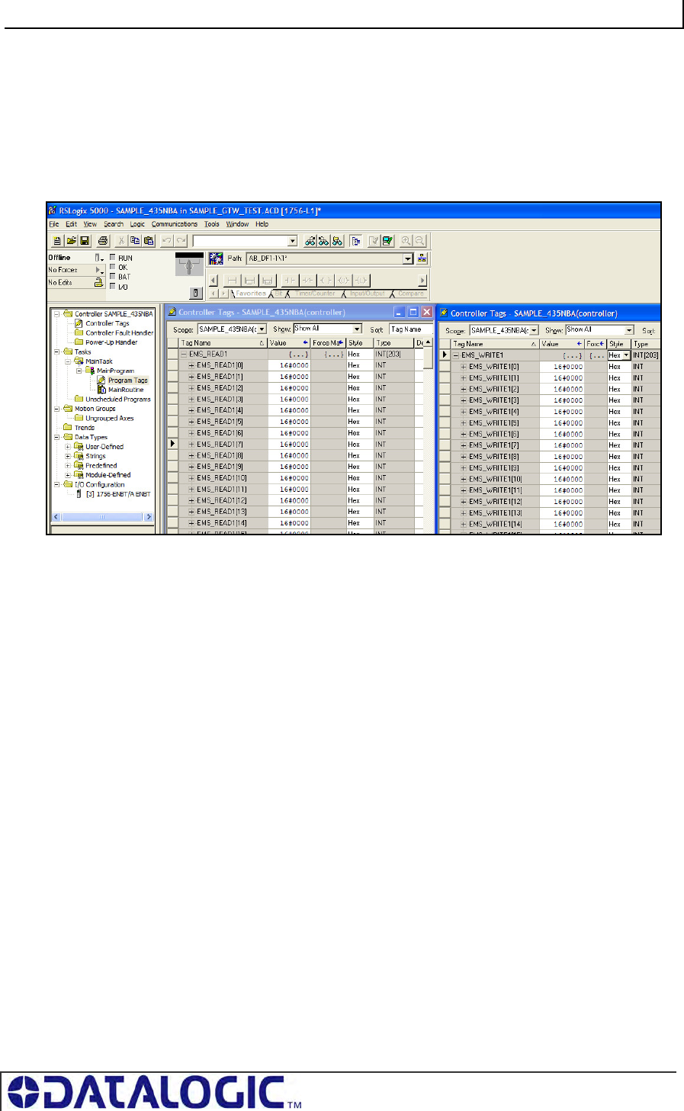684x1111 pixels.
Task: Click the Zoom In magnifier icon
Action: 405,240
